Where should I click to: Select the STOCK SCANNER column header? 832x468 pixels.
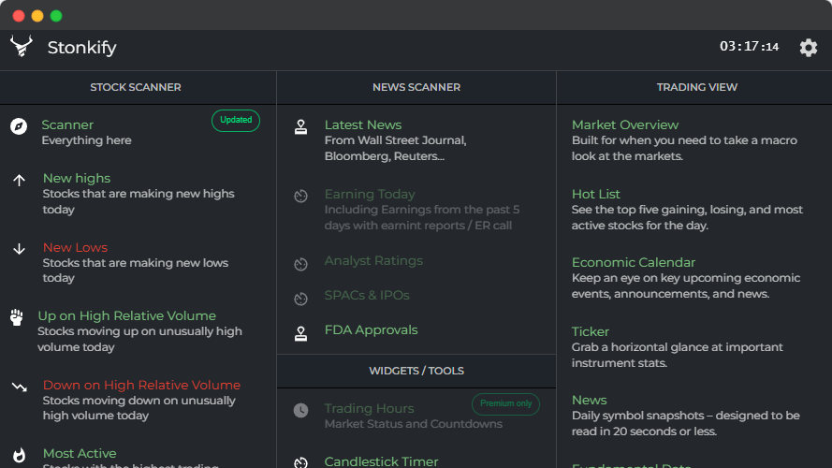click(x=136, y=88)
